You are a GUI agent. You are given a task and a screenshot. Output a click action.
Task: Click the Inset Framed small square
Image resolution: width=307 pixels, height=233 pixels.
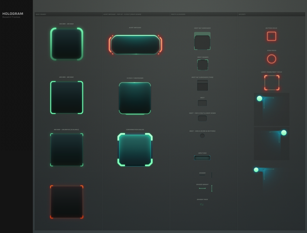tap(202, 65)
